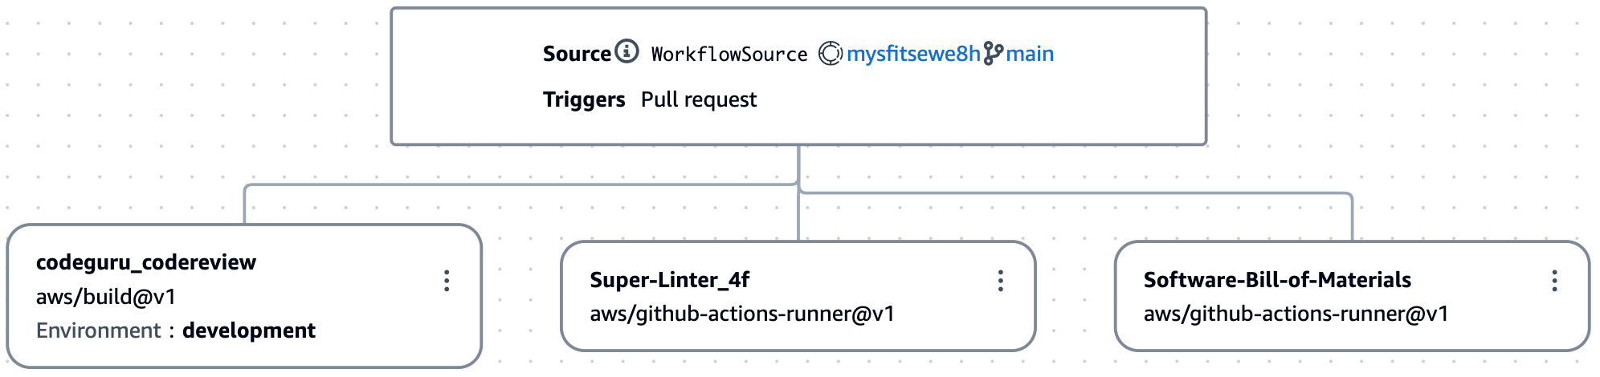1600x377 pixels.
Task: Click the Triggers label
Action: pyautogui.click(x=584, y=99)
